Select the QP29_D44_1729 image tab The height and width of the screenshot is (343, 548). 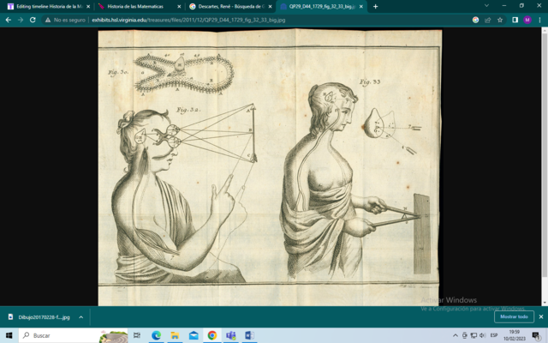[322, 6]
